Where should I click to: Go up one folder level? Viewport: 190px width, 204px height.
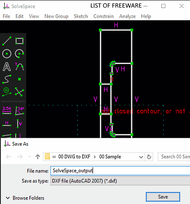tap(38, 157)
